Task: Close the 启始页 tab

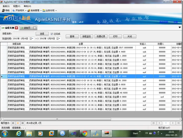Action: [x=35, y=28]
